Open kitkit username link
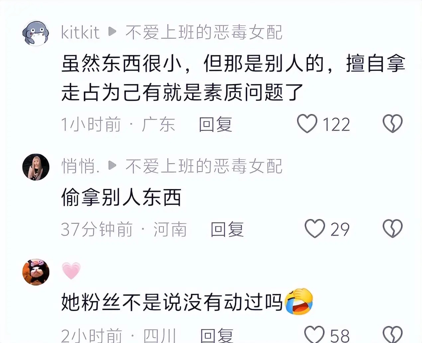Viewport: 422px width, 343px height. click(x=80, y=33)
